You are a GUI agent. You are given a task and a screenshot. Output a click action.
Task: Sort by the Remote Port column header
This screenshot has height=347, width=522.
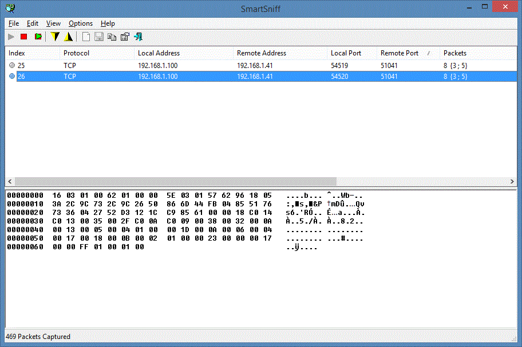[x=408, y=53]
